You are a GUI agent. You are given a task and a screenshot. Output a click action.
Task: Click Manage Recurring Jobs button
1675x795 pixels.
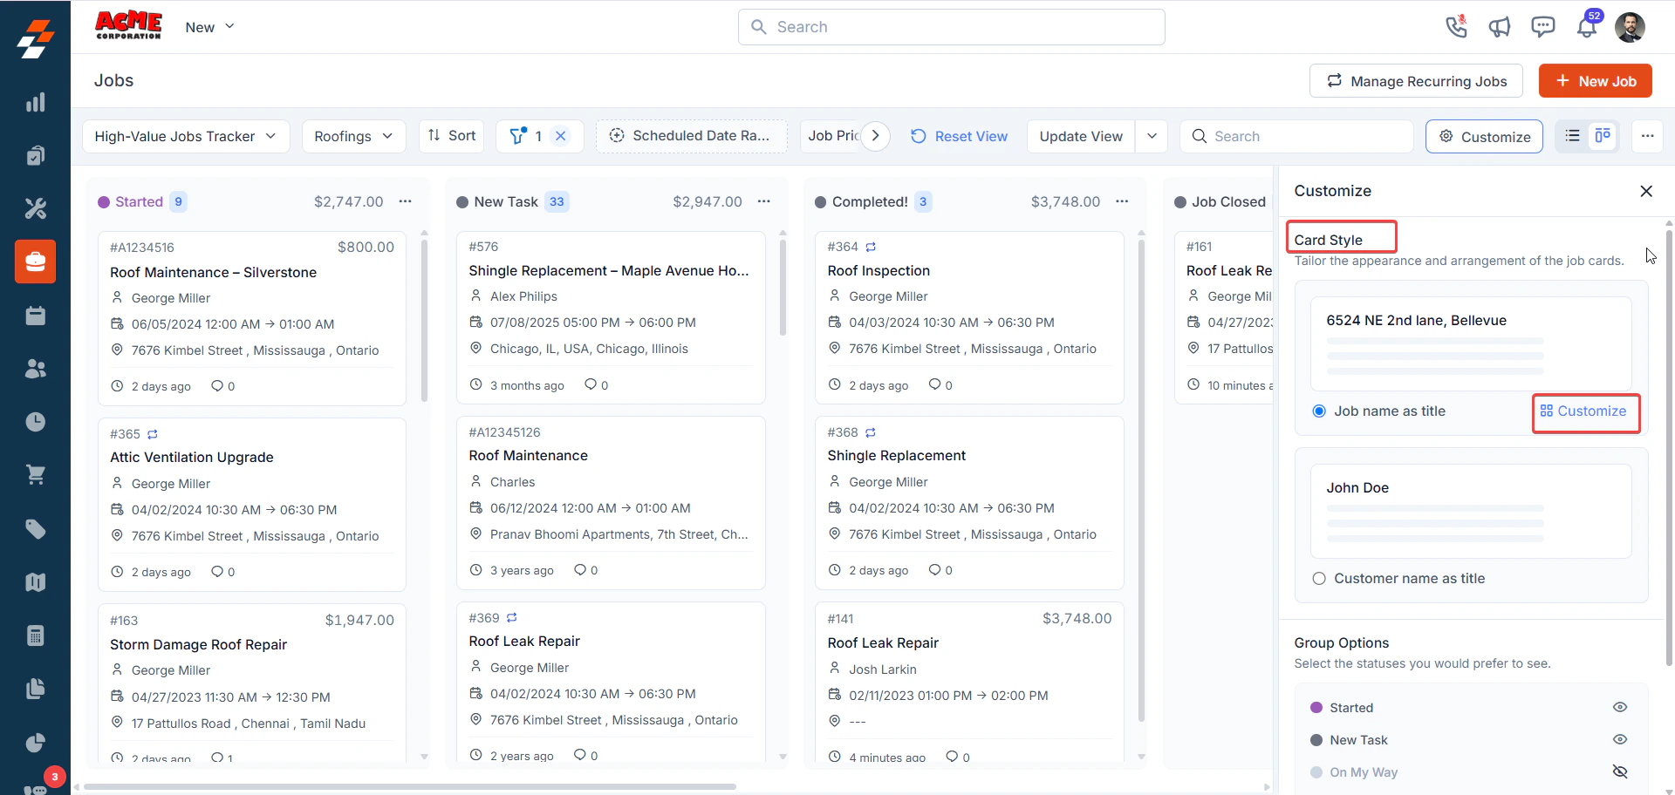click(1416, 81)
